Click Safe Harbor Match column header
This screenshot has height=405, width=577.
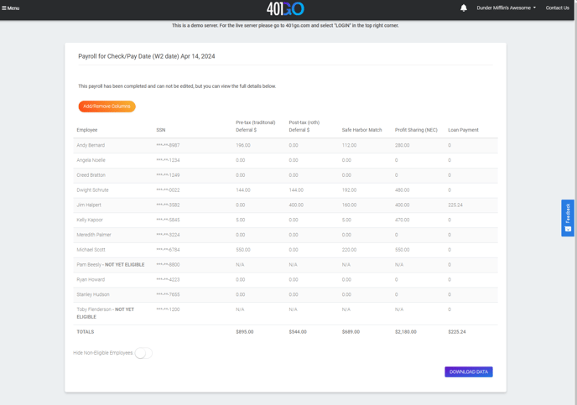(361, 130)
